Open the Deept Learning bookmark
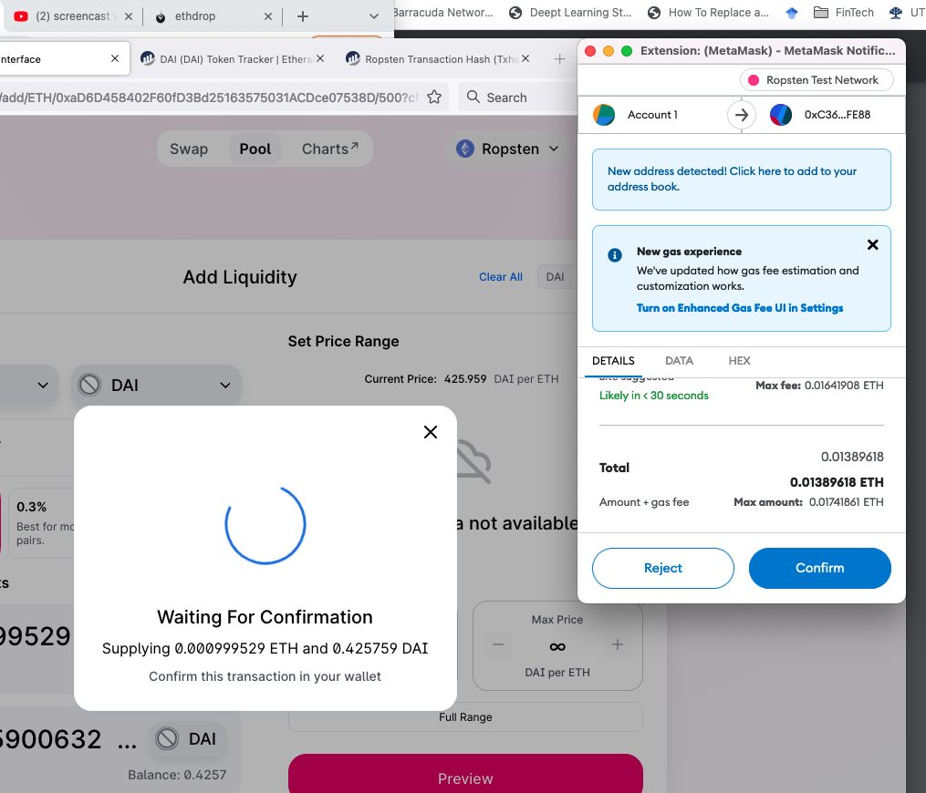926x793 pixels. tap(571, 13)
